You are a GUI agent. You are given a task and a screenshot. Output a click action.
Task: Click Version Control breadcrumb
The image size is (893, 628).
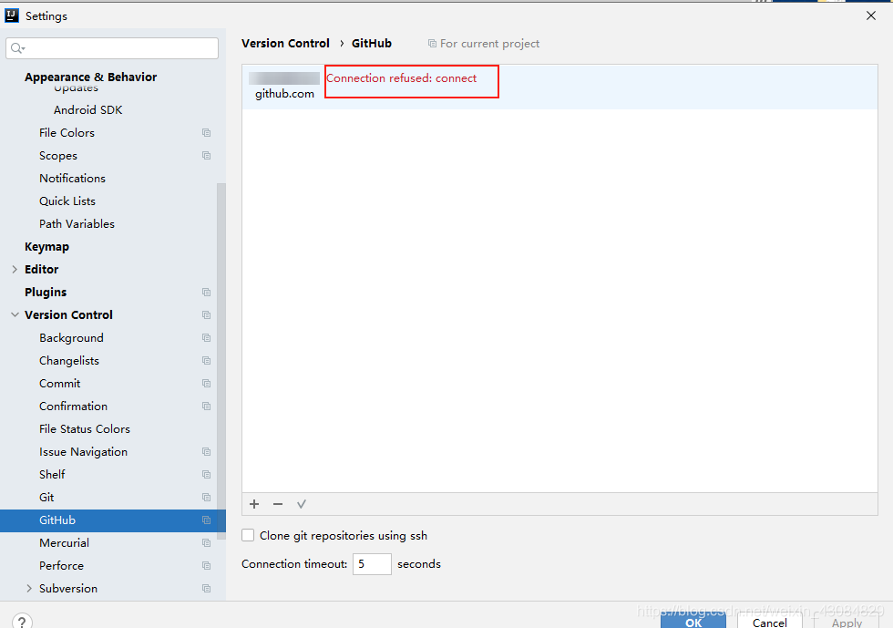pyautogui.click(x=285, y=44)
